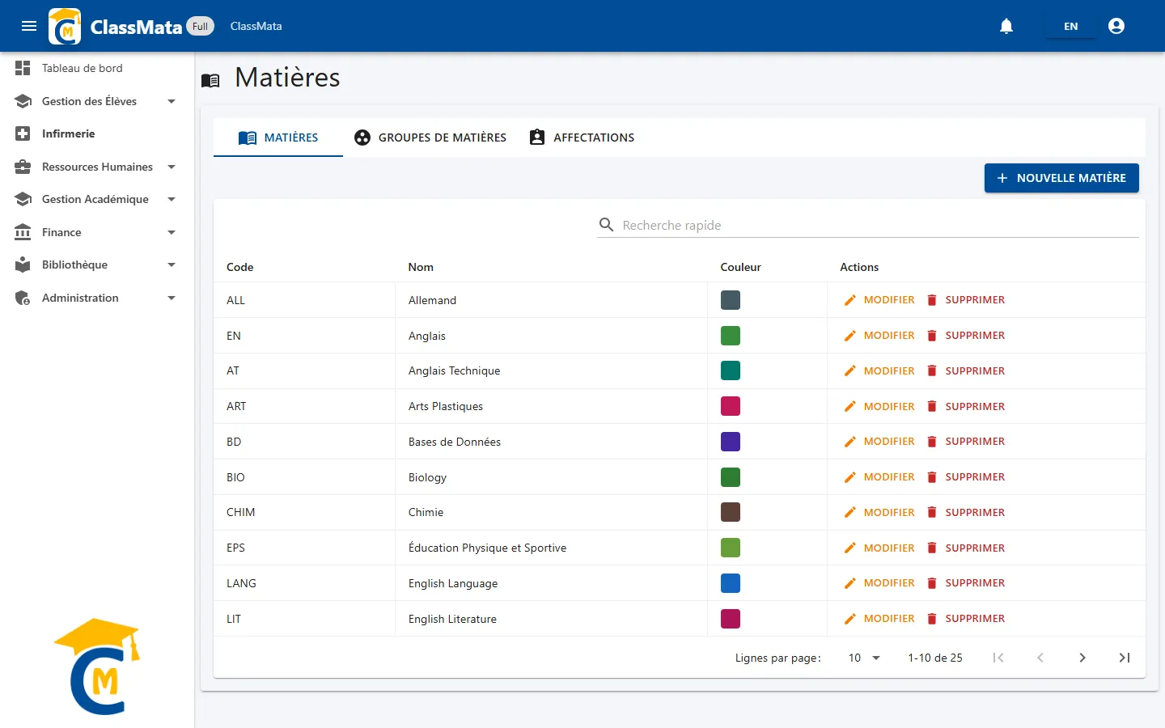
Task: Click the EPS code cell
Action: click(x=235, y=548)
